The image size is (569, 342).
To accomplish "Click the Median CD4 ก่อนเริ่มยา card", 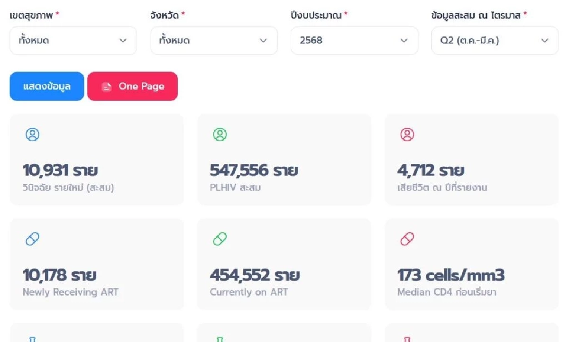I will click(471, 264).
